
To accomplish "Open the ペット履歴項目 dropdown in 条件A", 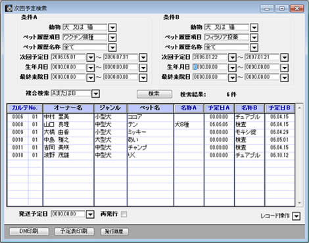I will pyautogui.click(x=112, y=37).
